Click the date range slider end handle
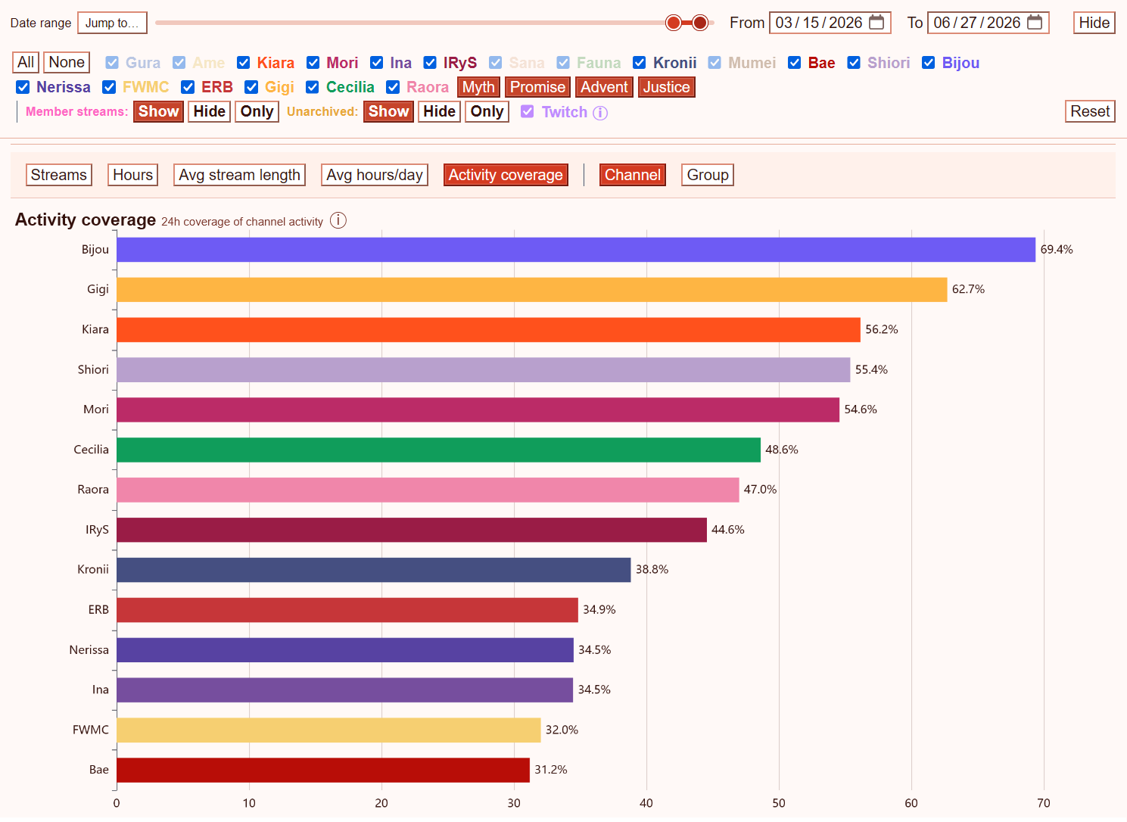Image resolution: width=1127 pixels, height=822 pixels. point(700,23)
